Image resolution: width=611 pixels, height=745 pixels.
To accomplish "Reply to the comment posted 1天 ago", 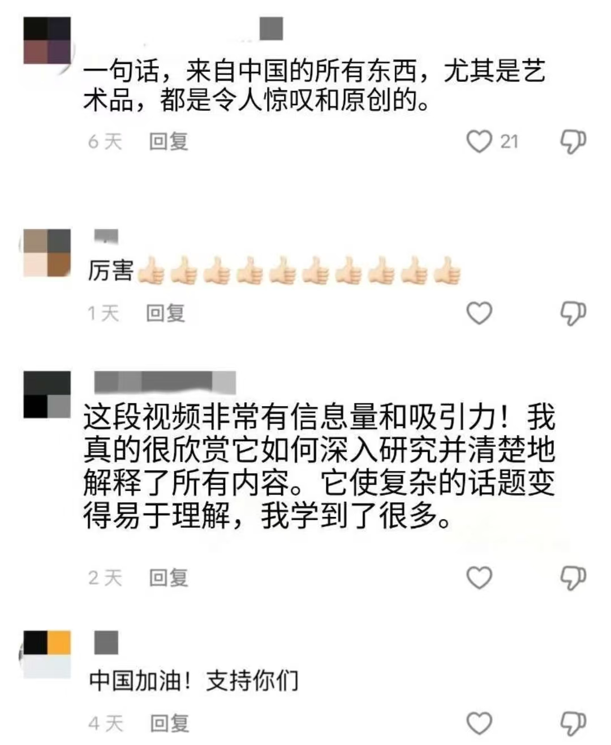I will 165,313.
